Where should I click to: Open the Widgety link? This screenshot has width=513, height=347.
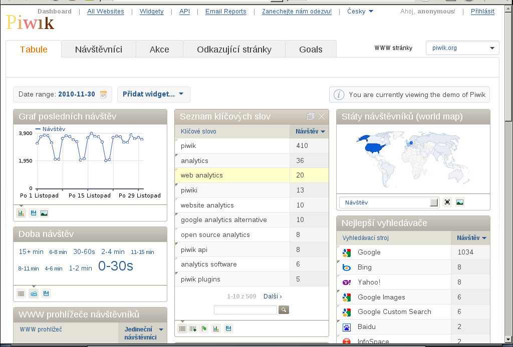[151, 11]
